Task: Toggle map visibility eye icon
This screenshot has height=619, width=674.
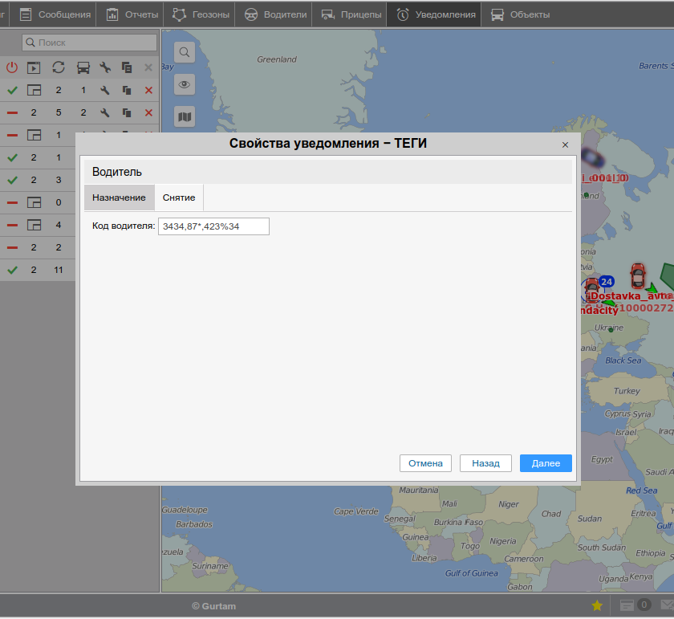Action: pos(185,84)
